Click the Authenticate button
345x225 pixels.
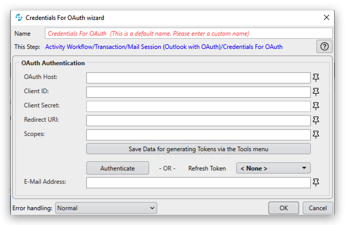coord(117,168)
